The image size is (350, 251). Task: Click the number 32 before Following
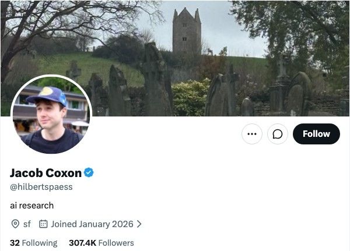point(15,243)
